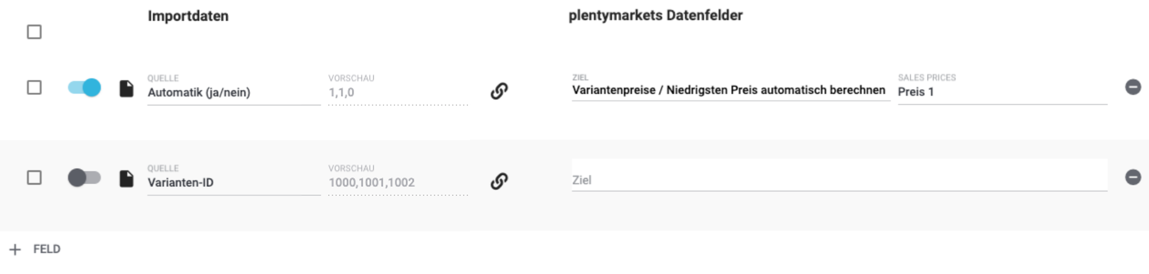Click the Vorschau preview showing 1000,1001,1002
The width and height of the screenshot is (1149, 274).
point(397,182)
